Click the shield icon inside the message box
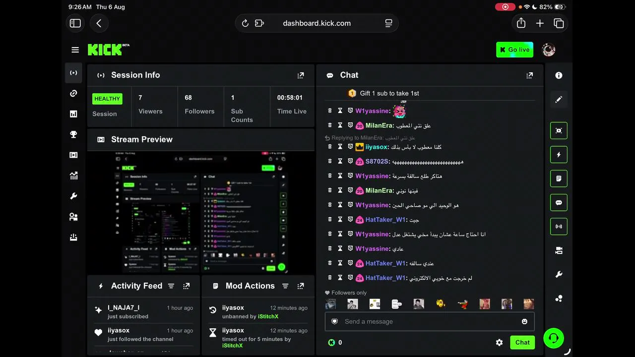 click(335, 321)
